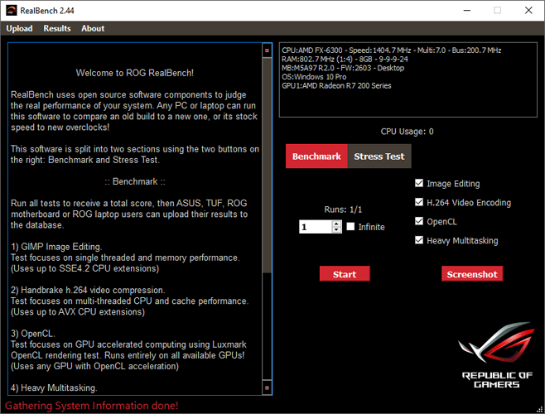This screenshot has width=545, height=414.
Task: Click 'Welcome to ROG RealBench!' heading
Action: pyautogui.click(x=135, y=73)
